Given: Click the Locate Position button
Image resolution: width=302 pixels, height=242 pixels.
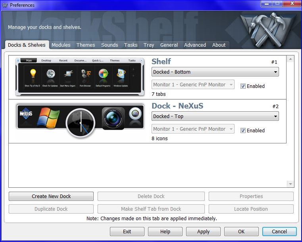Looking at the screenshot, I should [251, 209].
